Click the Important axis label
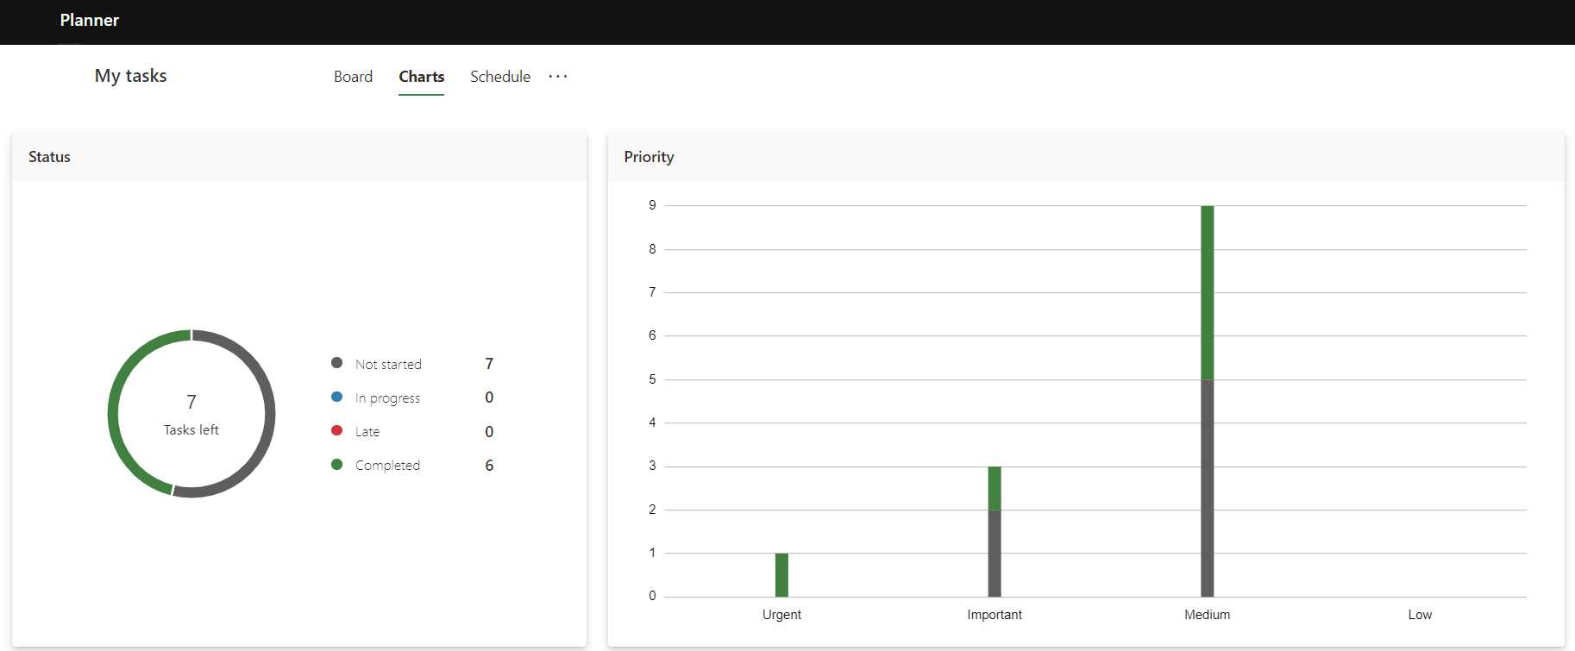This screenshot has width=1575, height=651. pyautogui.click(x=995, y=615)
